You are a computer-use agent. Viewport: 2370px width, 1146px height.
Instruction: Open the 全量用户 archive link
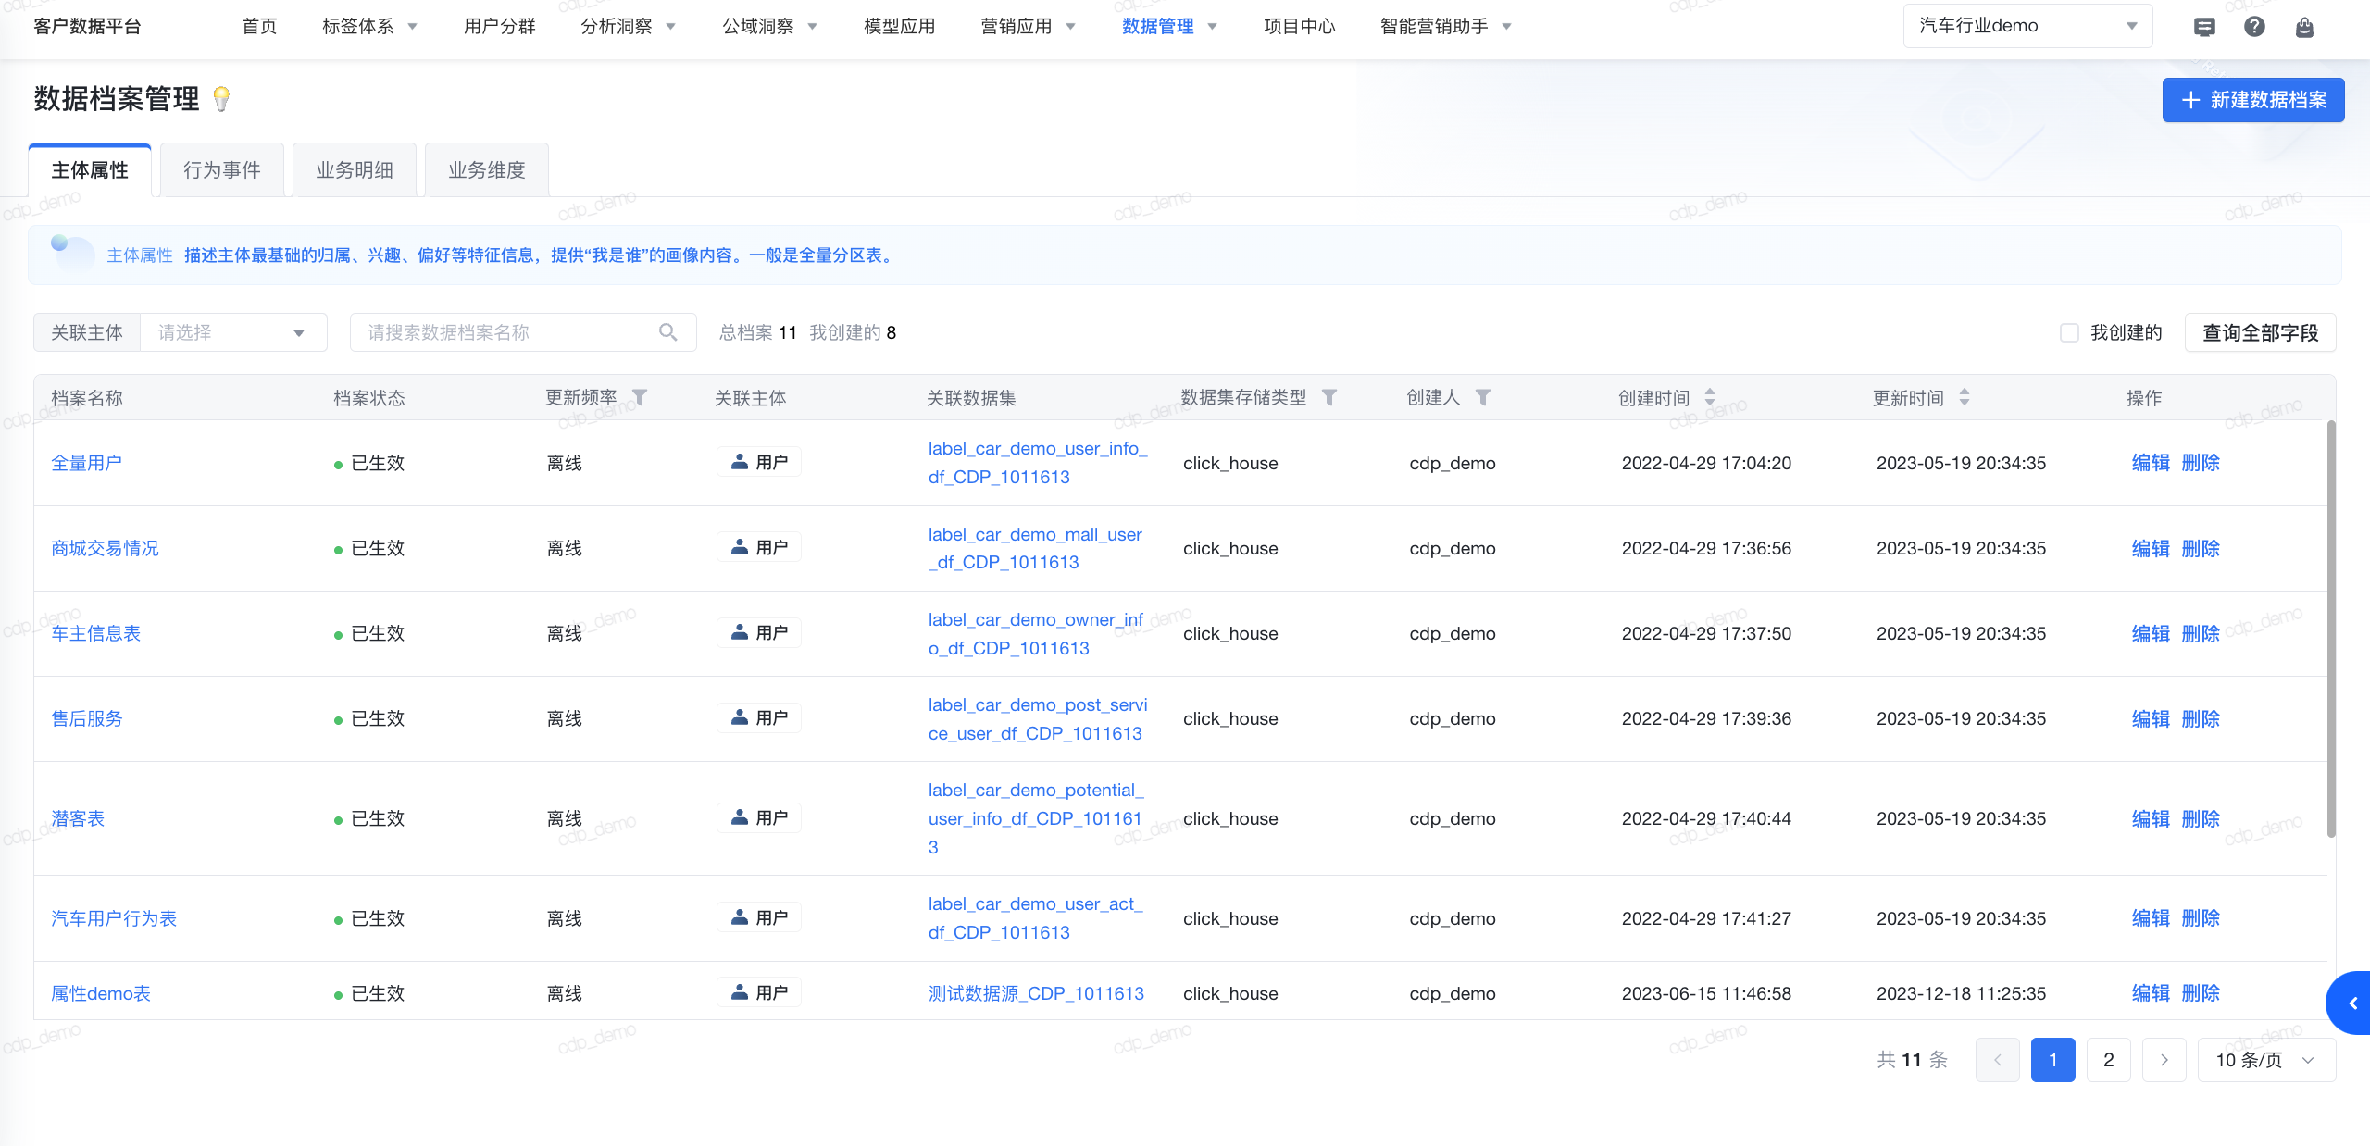pyautogui.click(x=87, y=463)
